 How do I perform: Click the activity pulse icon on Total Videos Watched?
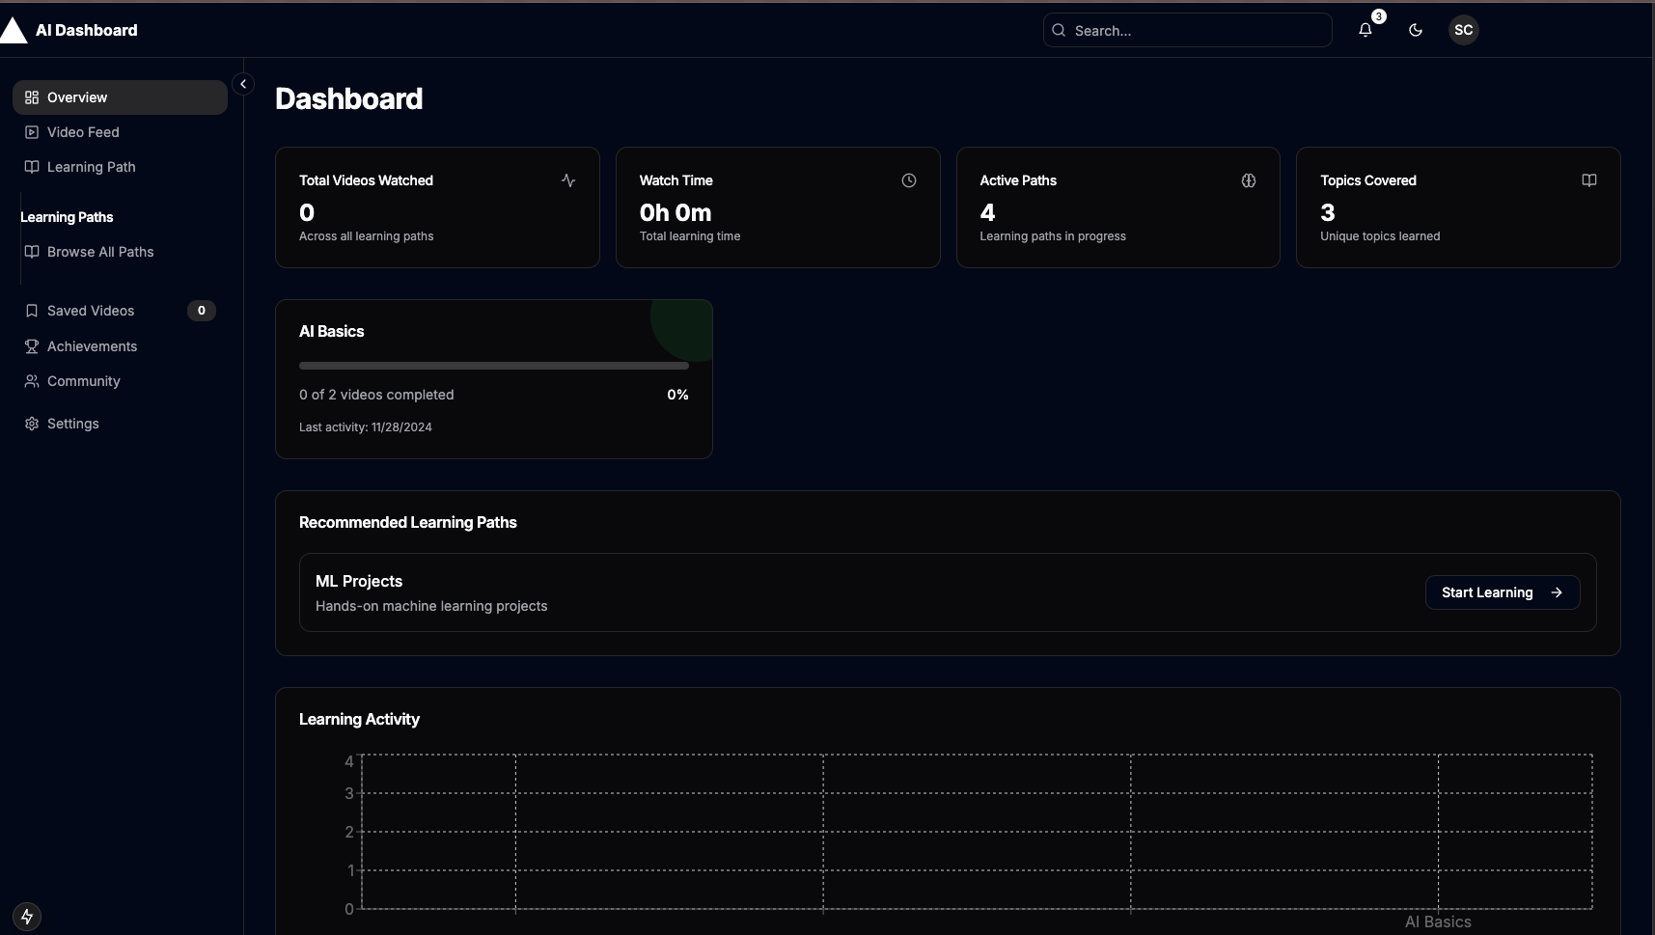(x=568, y=180)
